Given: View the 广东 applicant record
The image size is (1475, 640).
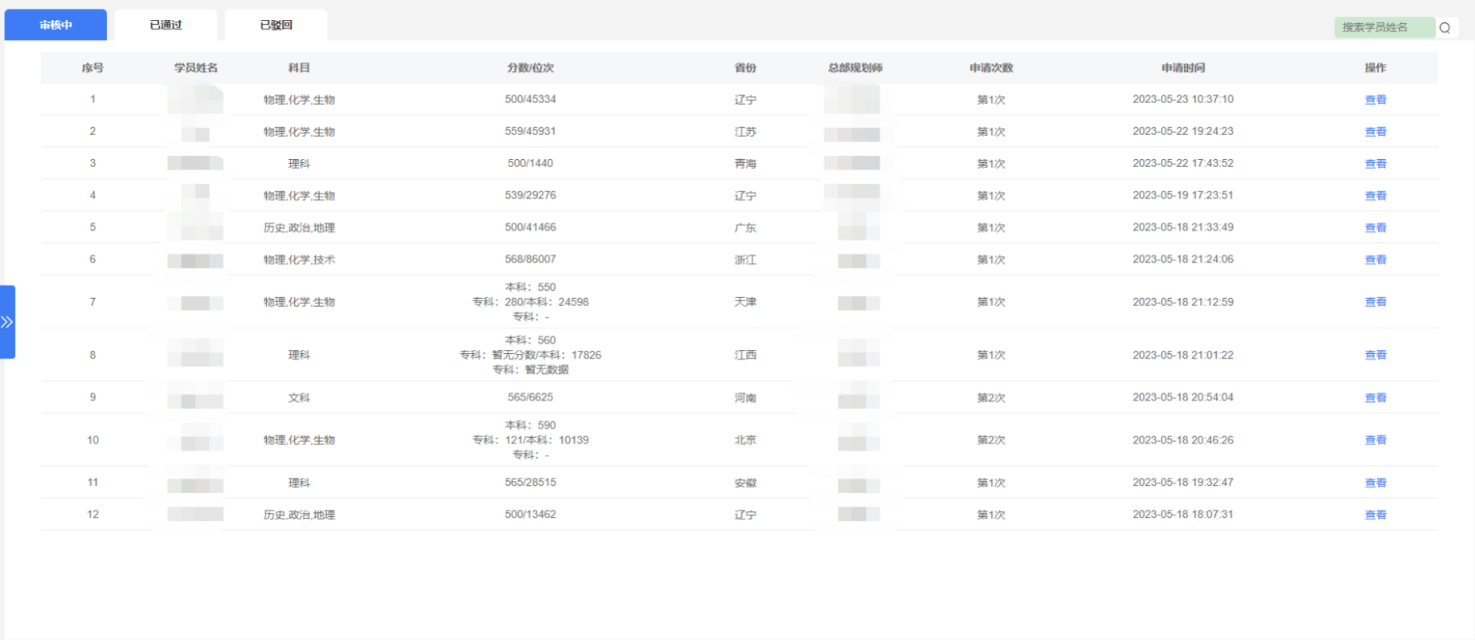Looking at the screenshot, I should 1375,228.
